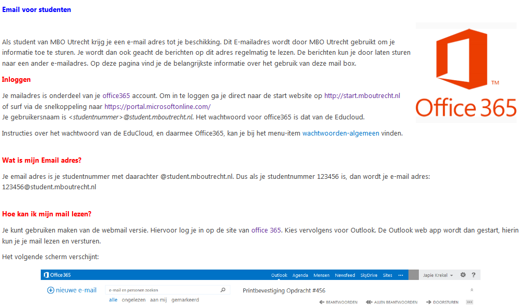Go to the Mensen tab
The width and height of the screenshot is (527, 305).
click(x=321, y=275)
